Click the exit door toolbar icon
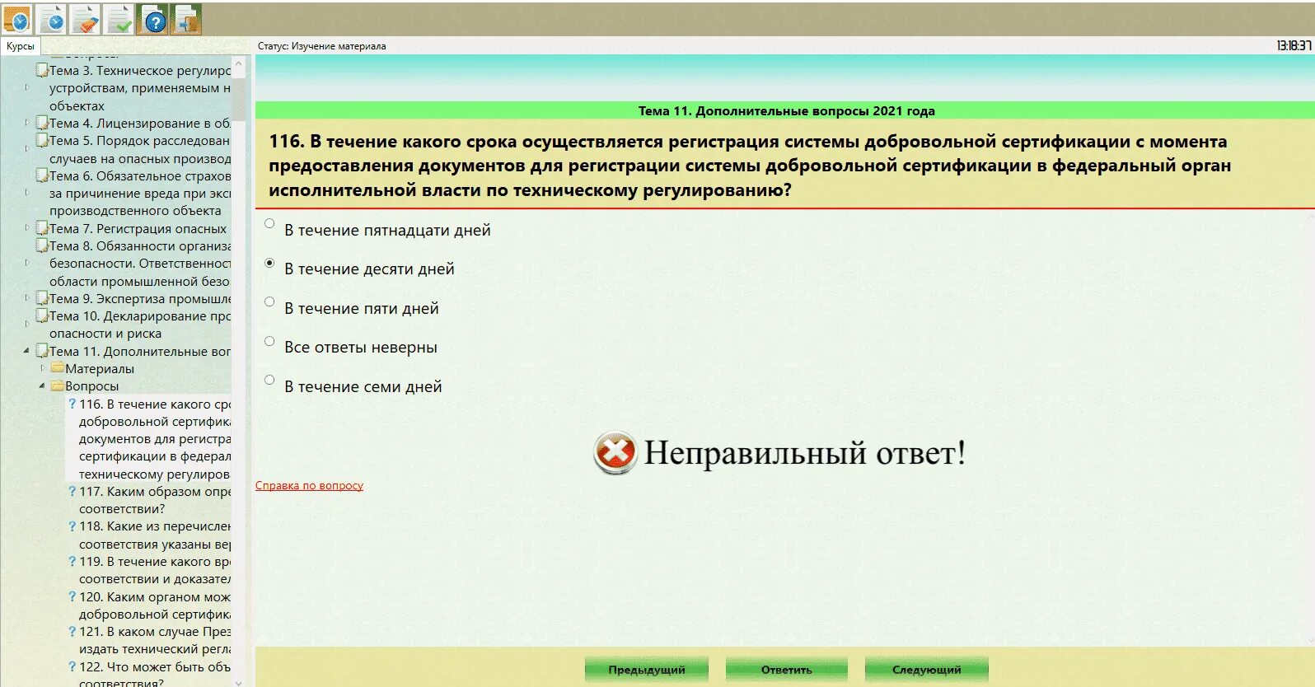The width and height of the screenshot is (1315, 687). (x=187, y=19)
